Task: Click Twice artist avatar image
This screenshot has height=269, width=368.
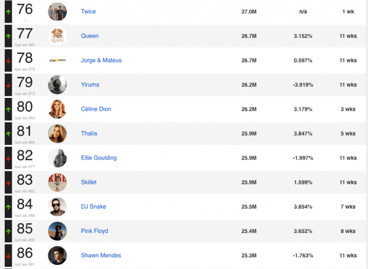Action: [x=57, y=12]
